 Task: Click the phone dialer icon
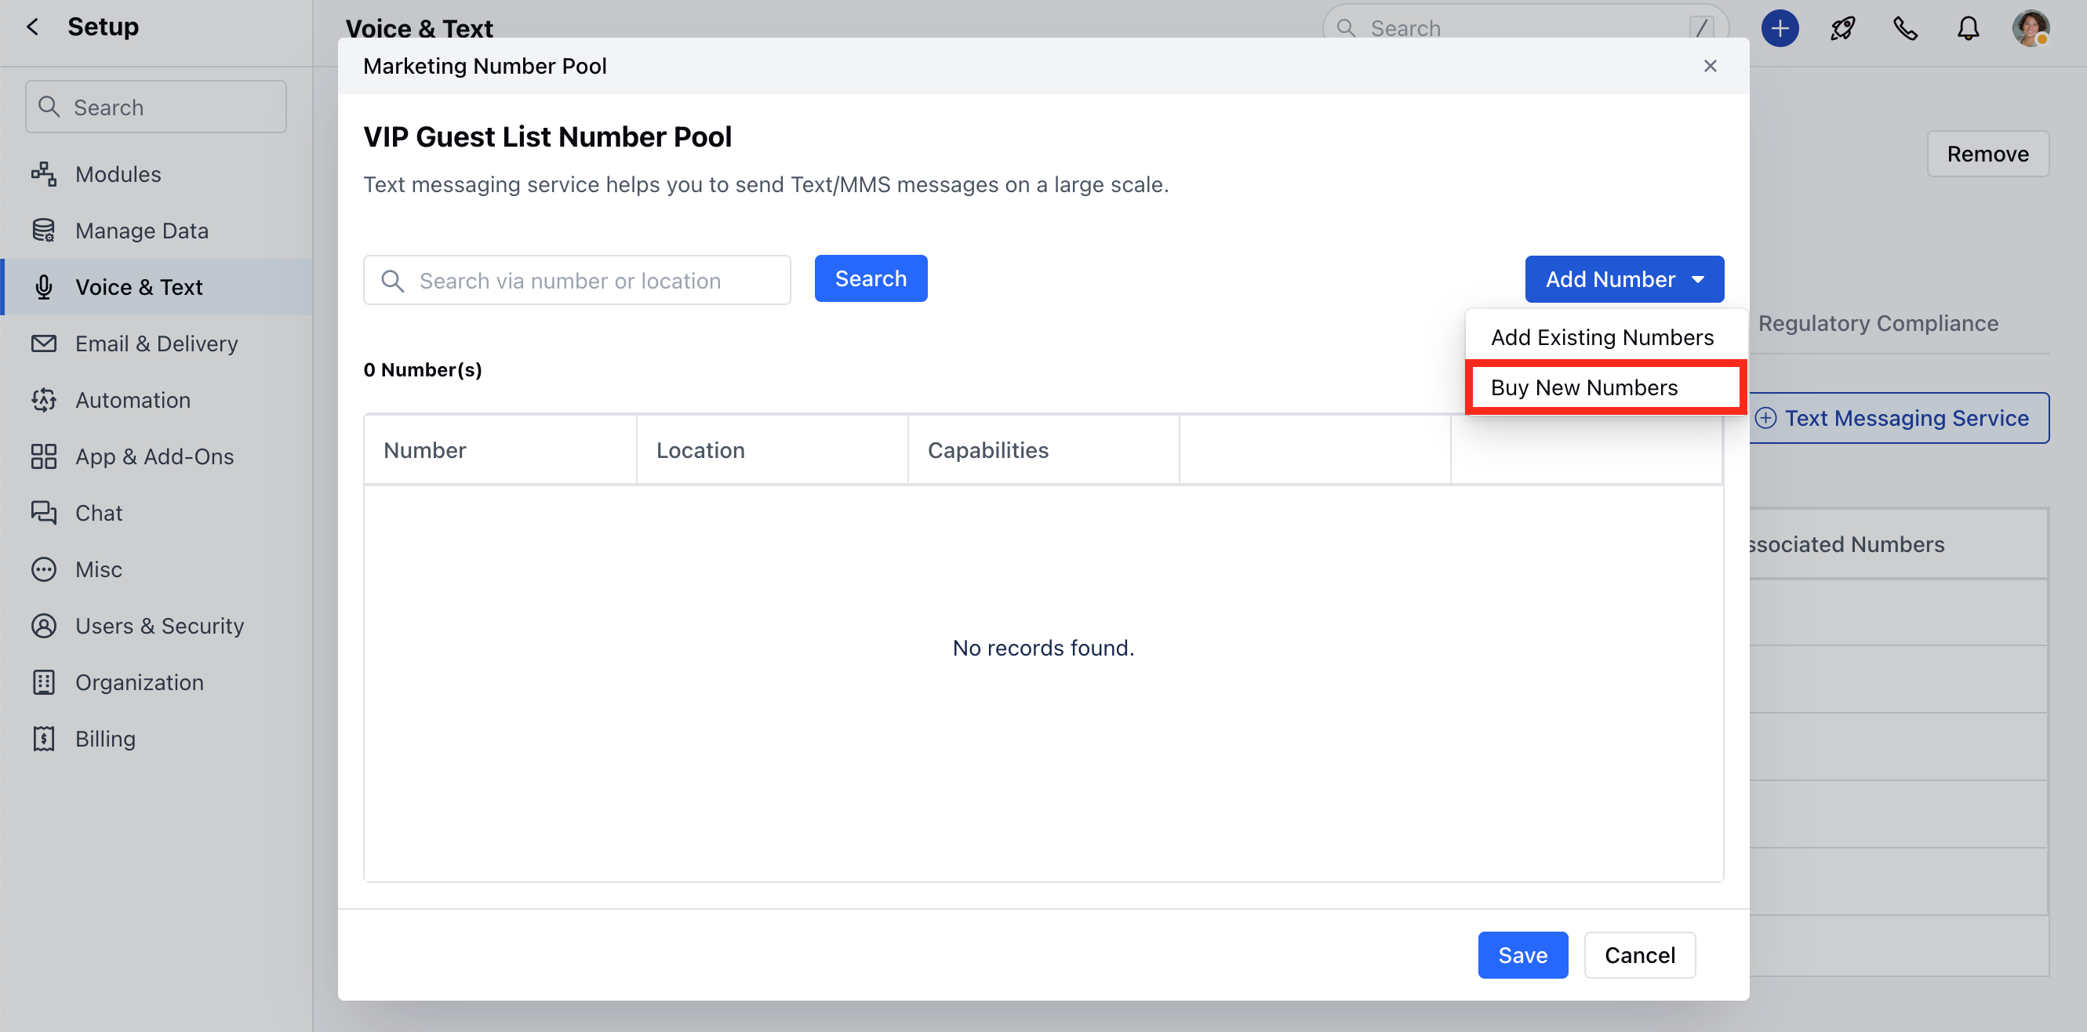1905,28
